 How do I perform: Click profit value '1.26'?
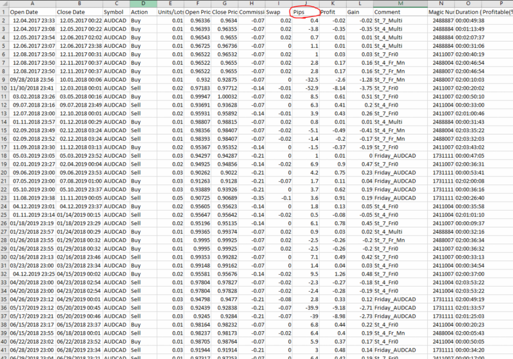click(x=340, y=274)
